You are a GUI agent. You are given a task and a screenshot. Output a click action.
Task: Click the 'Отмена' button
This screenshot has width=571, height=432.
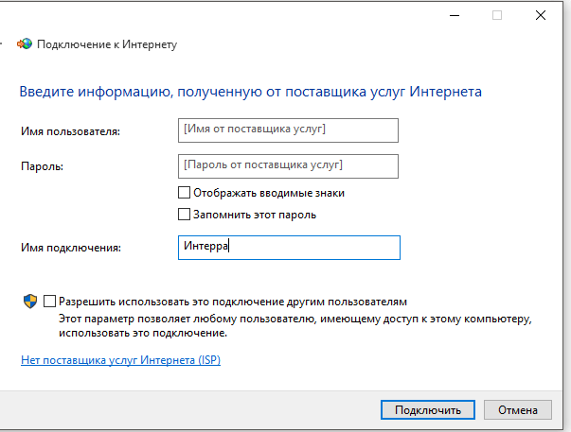click(x=517, y=410)
